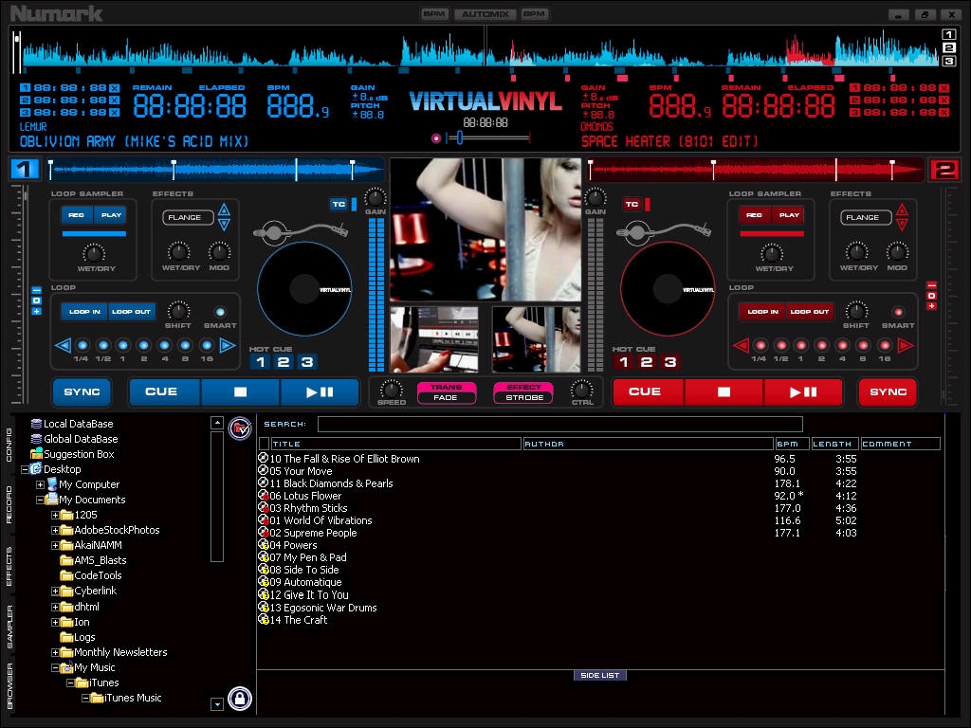Set deck 2 loop length to 1/4 beat
Viewport: 971px width, 728px height.
760,345
